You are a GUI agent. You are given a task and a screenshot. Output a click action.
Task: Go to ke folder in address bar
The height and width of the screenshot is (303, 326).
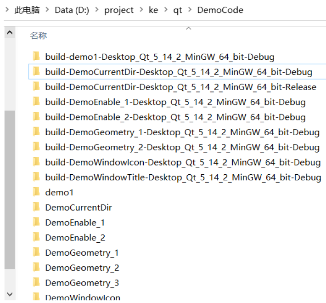(153, 10)
